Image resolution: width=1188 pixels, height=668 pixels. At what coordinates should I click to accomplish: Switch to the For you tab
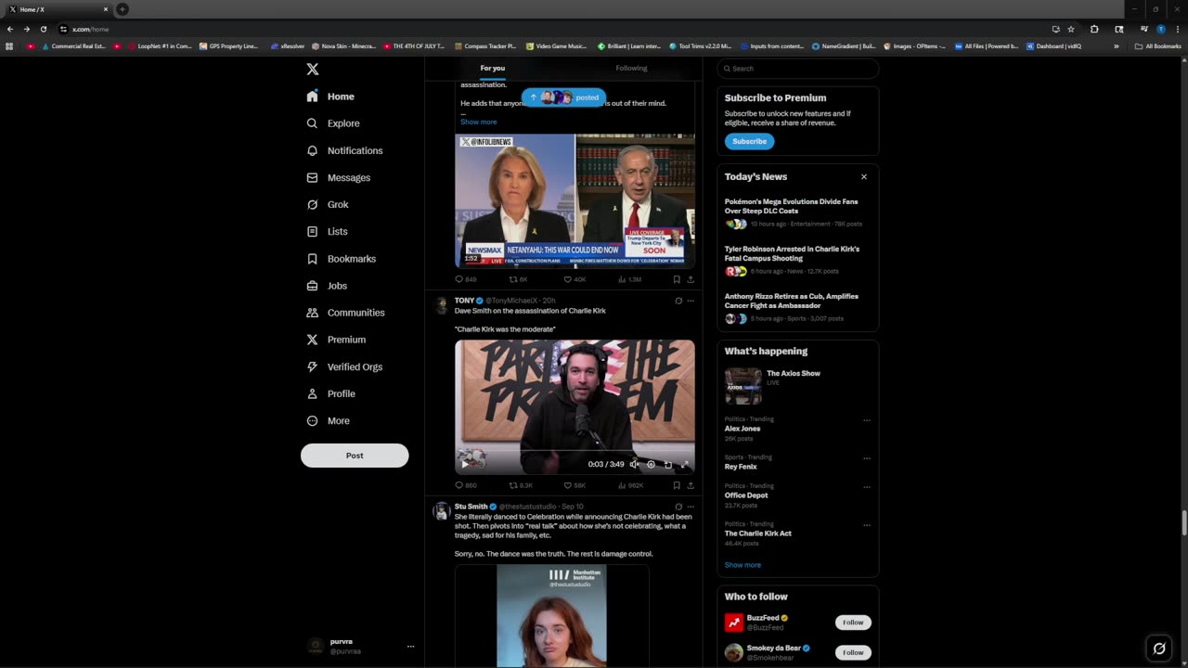point(493,68)
